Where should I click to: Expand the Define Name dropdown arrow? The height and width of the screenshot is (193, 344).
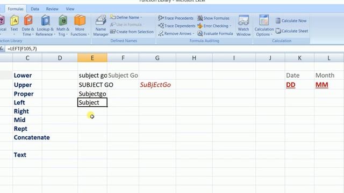141,17
